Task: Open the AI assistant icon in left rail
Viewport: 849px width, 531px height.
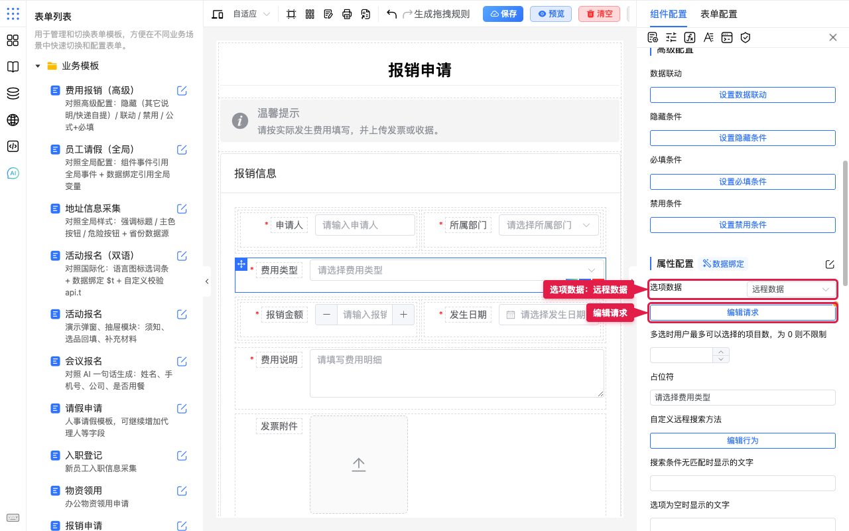Action: pos(13,173)
